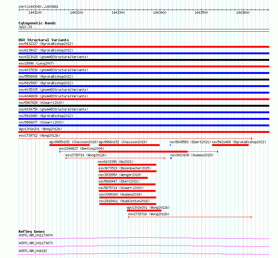Select the small blue marker under nsv5608583
Screen dimensions: 278x258
point(170,145)
